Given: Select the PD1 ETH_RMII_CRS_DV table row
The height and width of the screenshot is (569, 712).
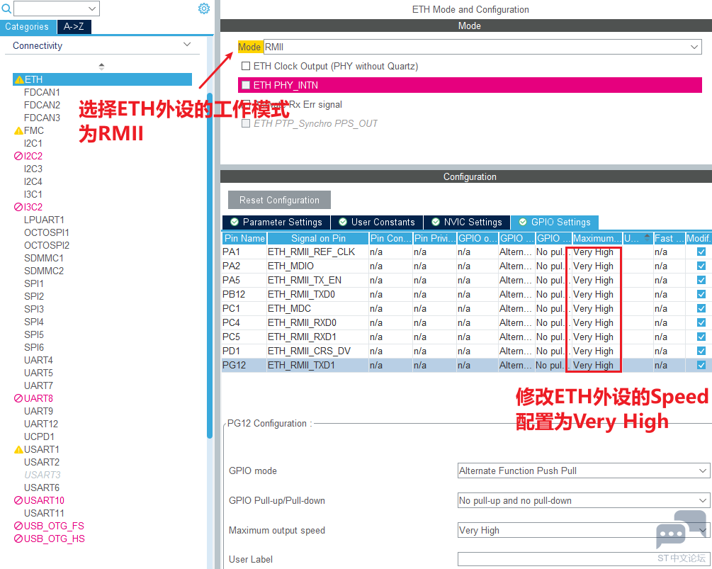Looking at the screenshot, I should pos(467,351).
